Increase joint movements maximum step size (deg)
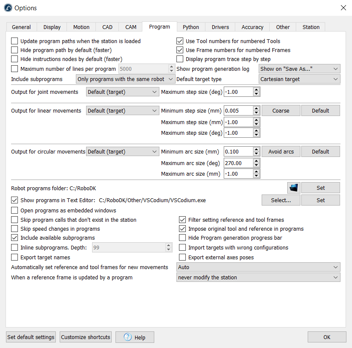This screenshot has height=348, width=352. pos(256,90)
